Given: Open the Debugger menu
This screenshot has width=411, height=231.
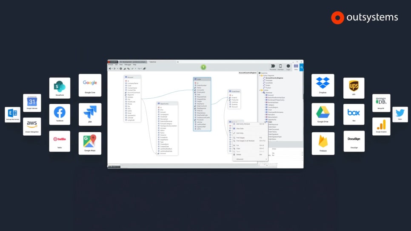Looking at the screenshot, I should (x=128, y=65).
